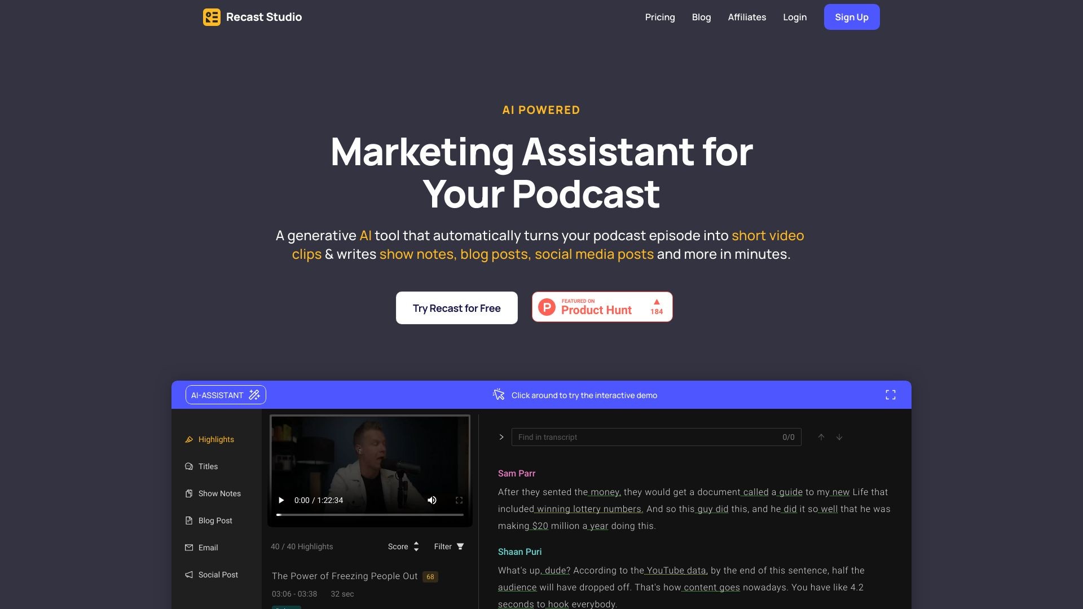Expand transcript search chevron
The height and width of the screenshot is (609, 1083).
click(x=501, y=437)
